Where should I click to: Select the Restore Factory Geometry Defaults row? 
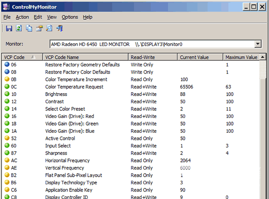130,64
